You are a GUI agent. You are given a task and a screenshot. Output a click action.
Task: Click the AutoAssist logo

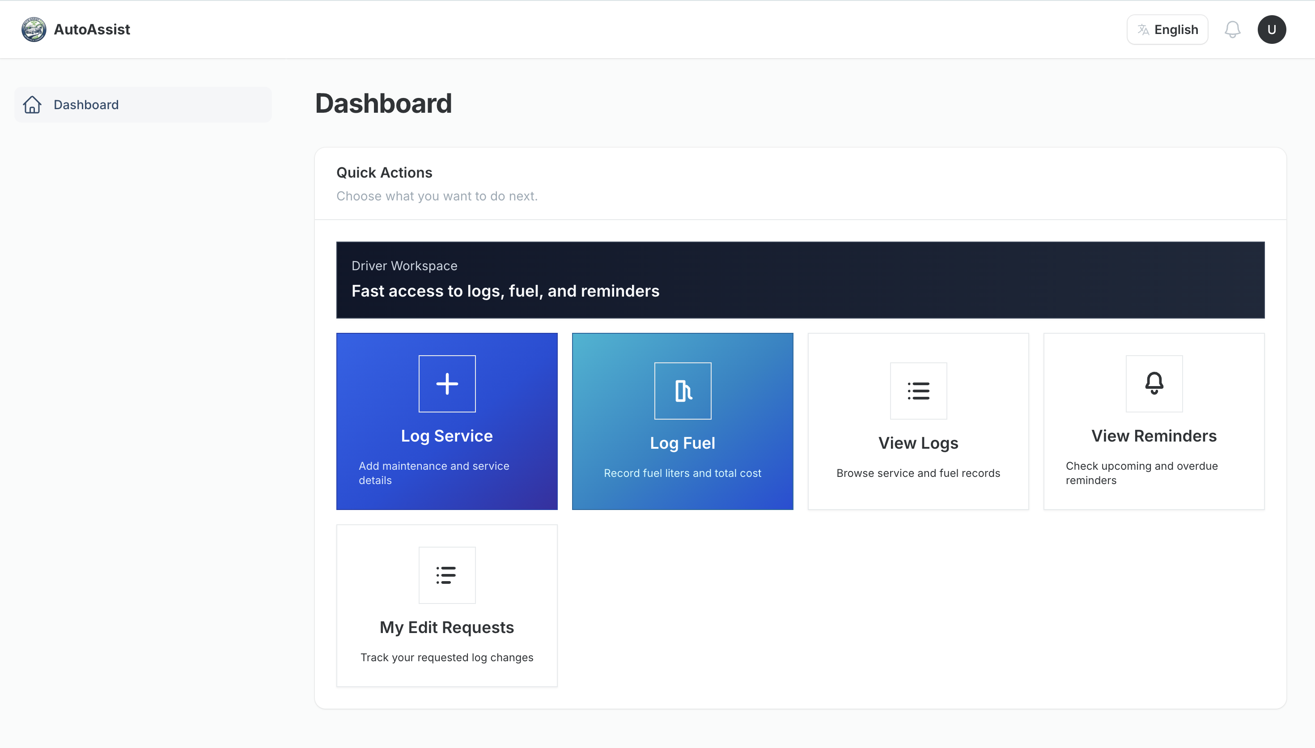coord(33,29)
